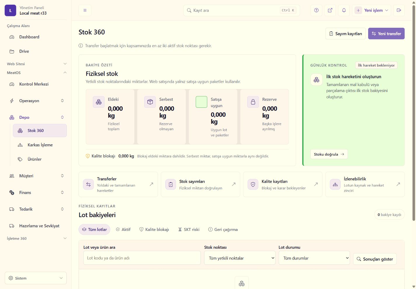Select the empty green Satışa uygun box
Screen dimensions: 416x289
click(201, 102)
